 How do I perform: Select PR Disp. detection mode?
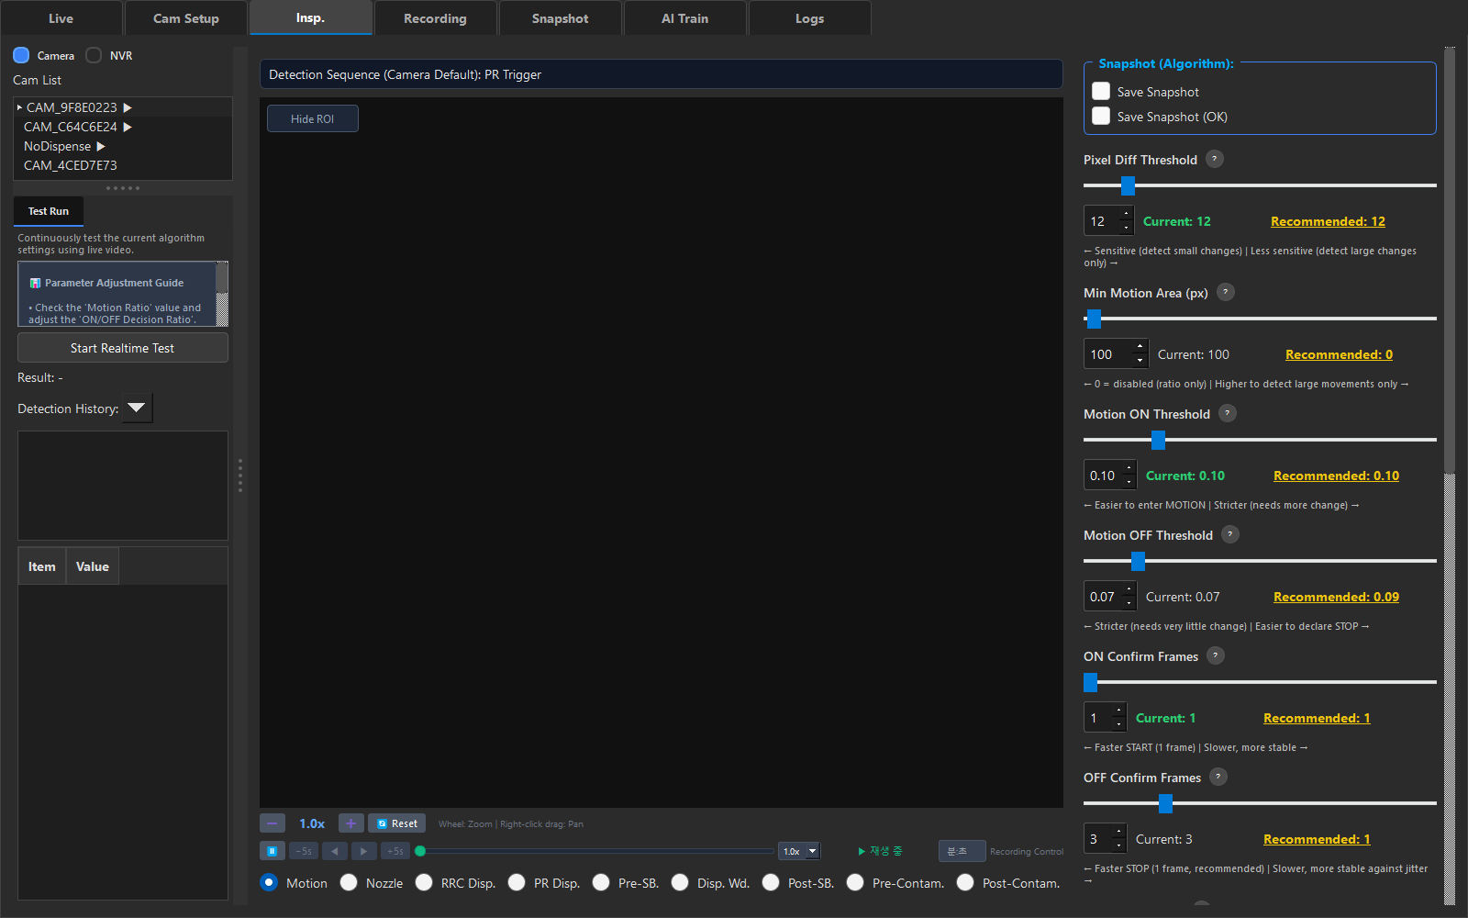(517, 882)
